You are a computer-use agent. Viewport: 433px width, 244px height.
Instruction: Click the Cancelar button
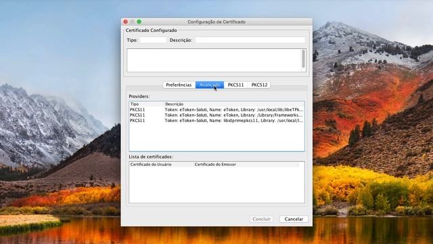pyautogui.click(x=294, y=219)
